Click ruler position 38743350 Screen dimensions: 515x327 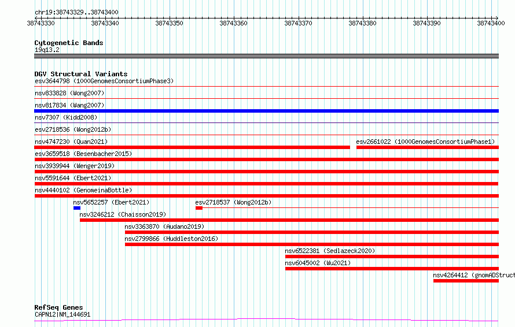click(x=169, y=23)
